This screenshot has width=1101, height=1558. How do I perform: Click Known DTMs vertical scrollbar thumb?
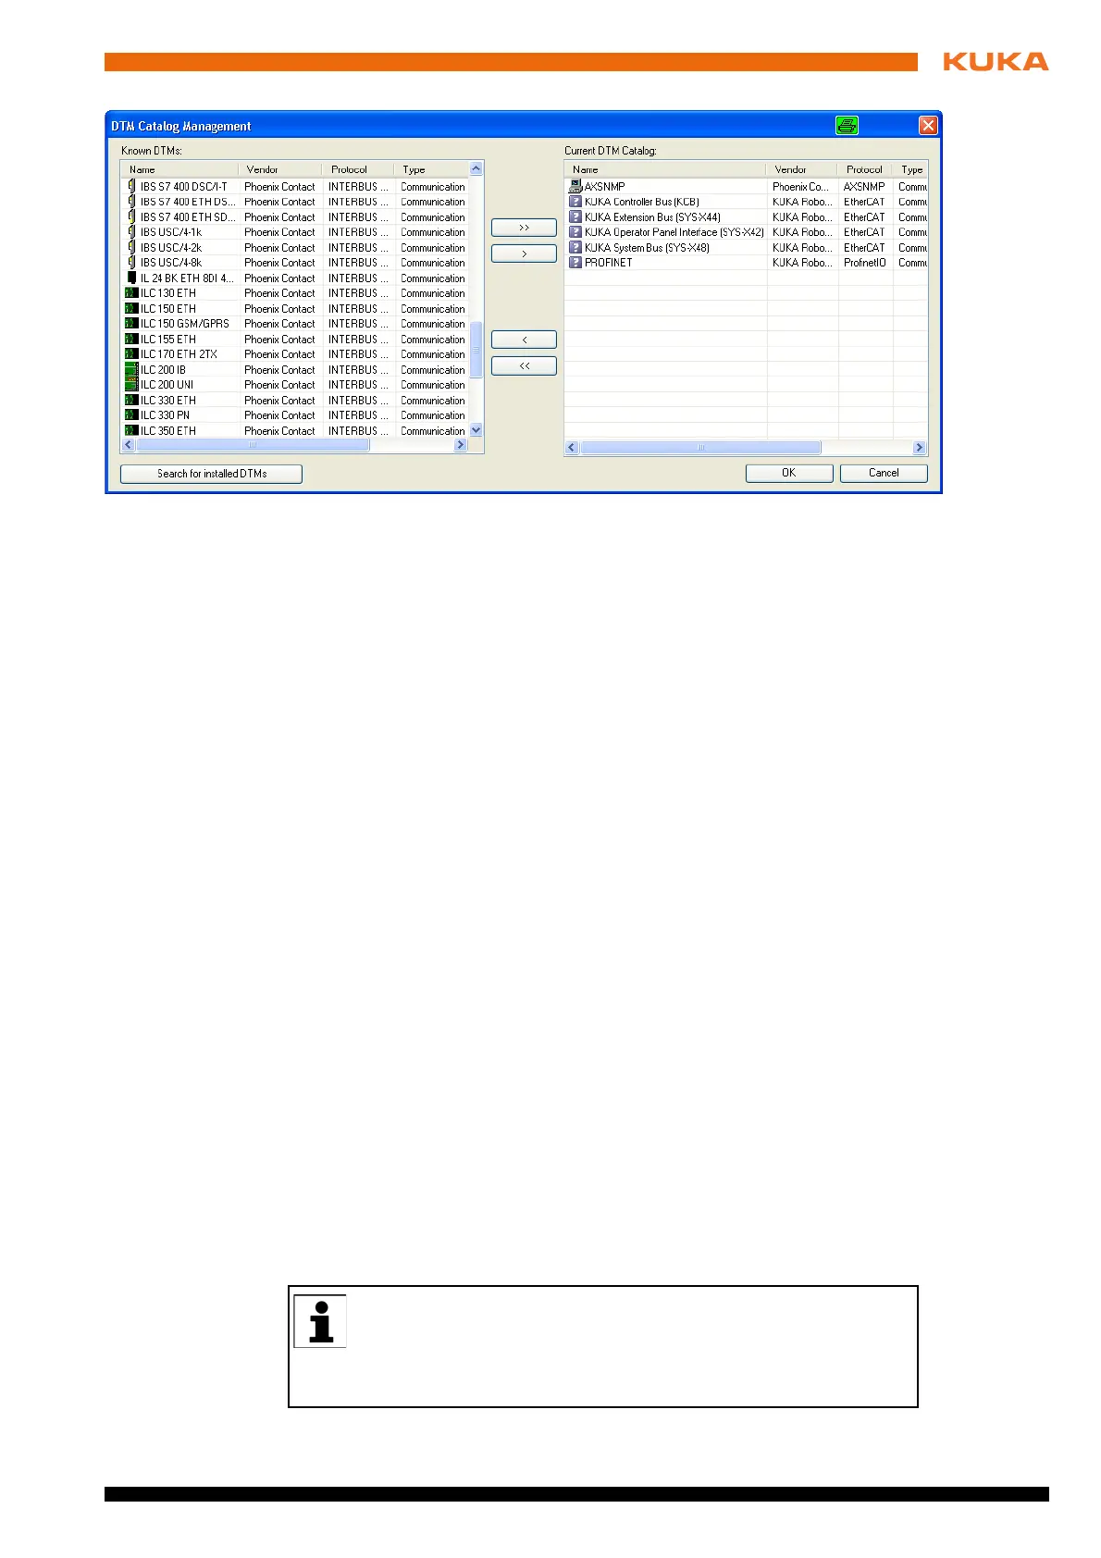pos(476,350)
